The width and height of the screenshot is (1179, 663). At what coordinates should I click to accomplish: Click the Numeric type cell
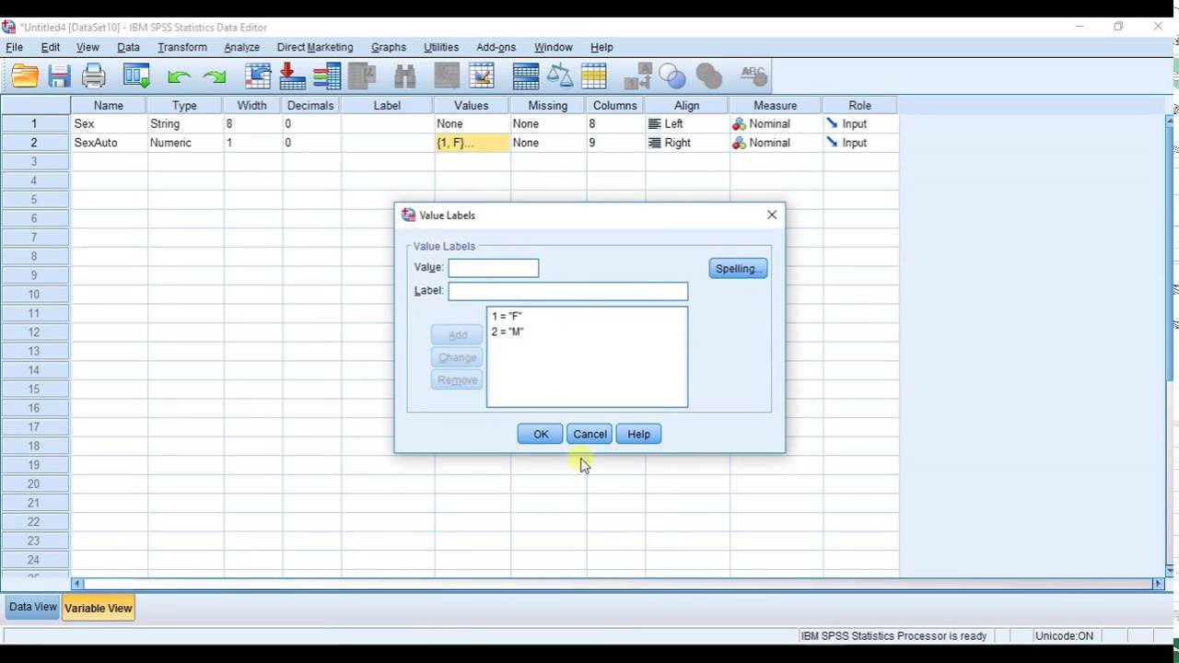point(185,143)
